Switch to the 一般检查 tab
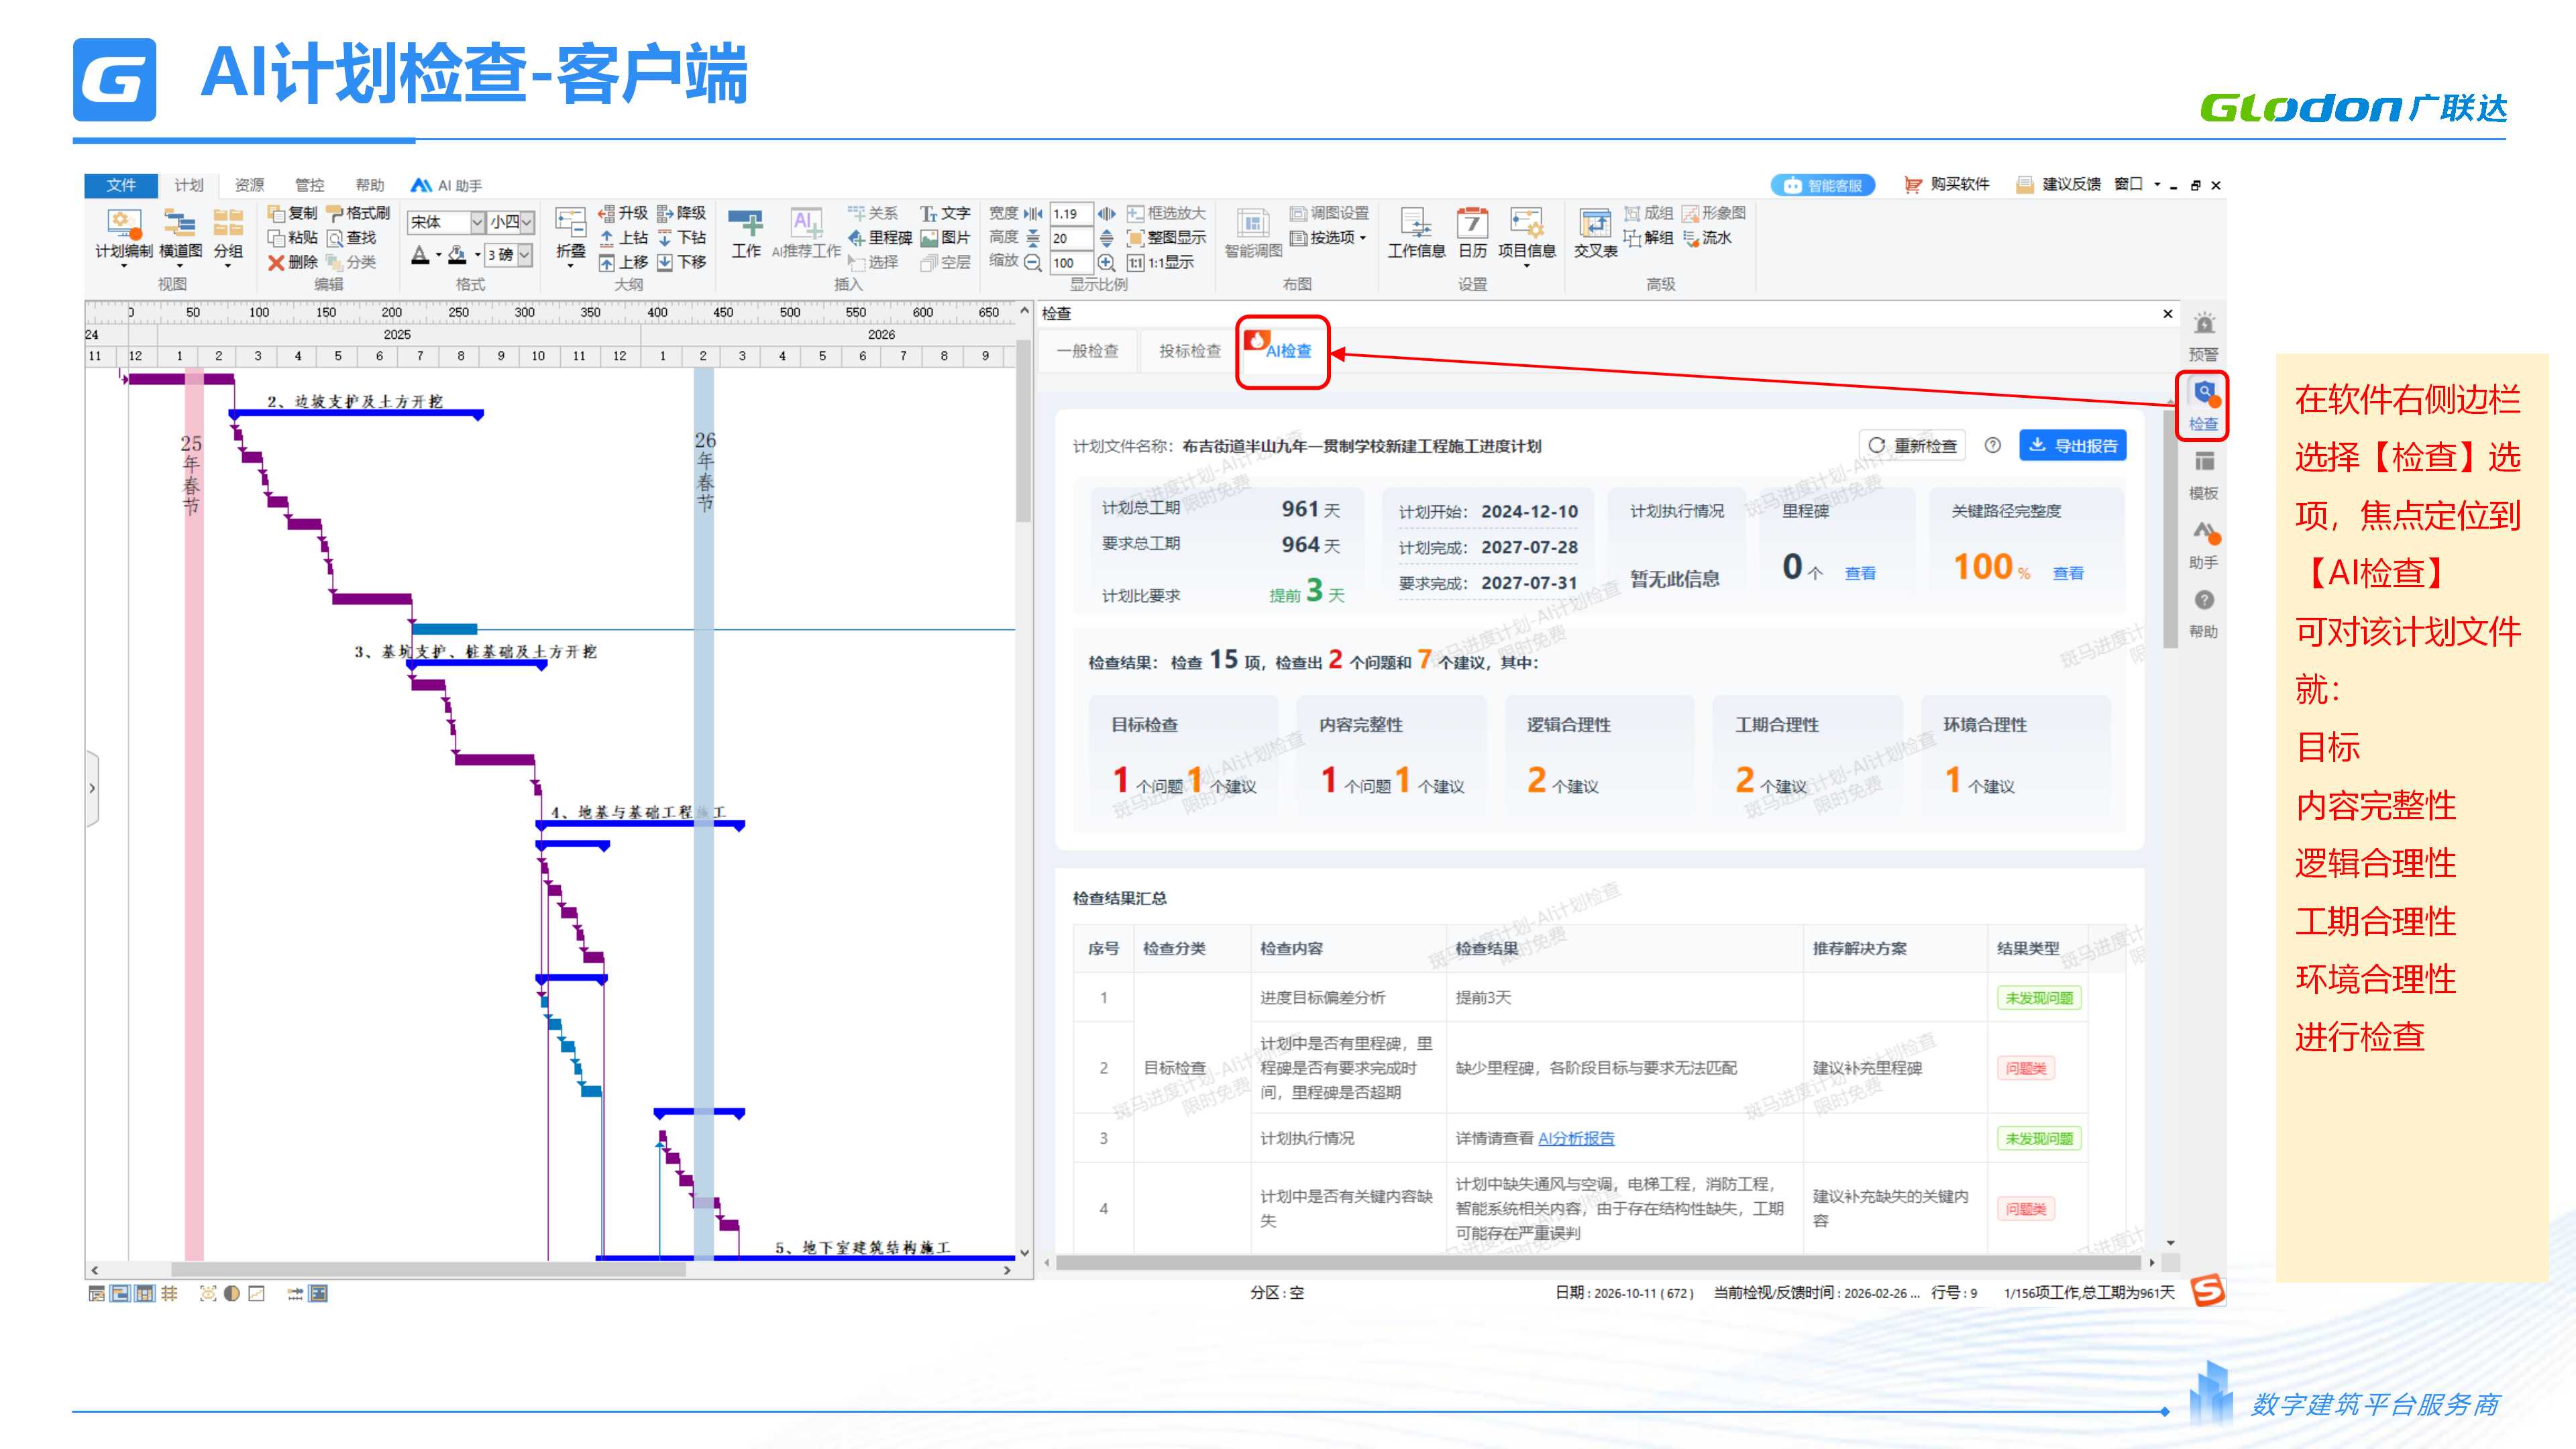This screenshot has height=1449, width=2576. pos(1087,351)
